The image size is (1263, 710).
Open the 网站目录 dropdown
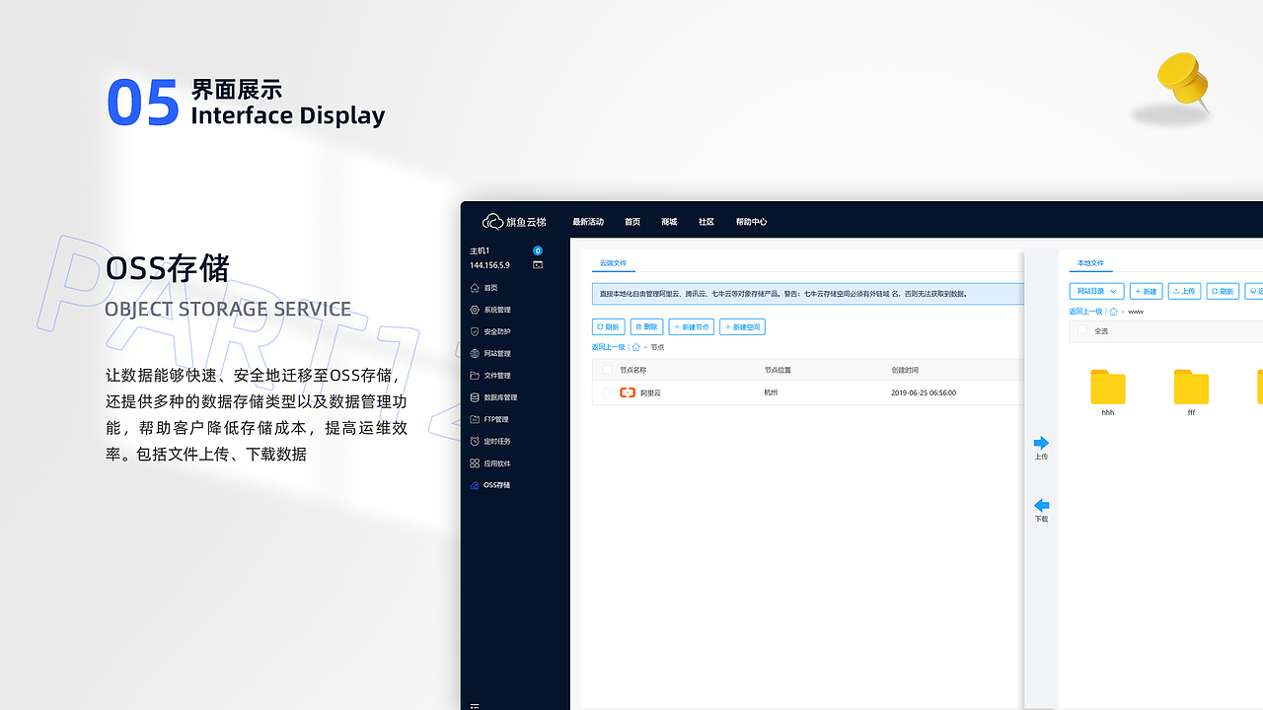coord(1097,291)
